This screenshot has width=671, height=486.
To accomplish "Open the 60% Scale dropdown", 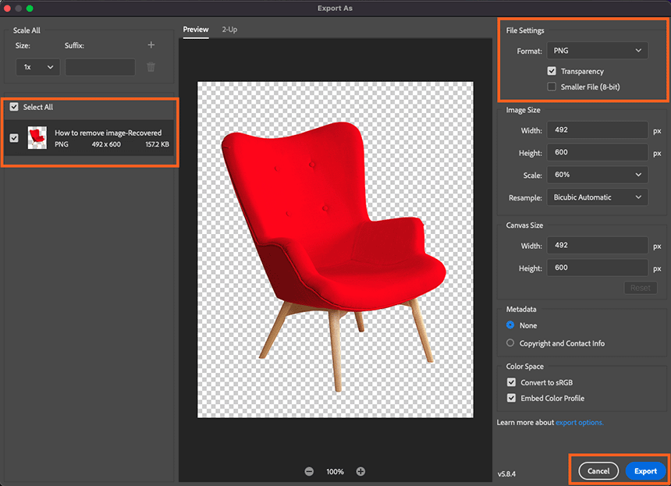I will [x=598, y=175].
